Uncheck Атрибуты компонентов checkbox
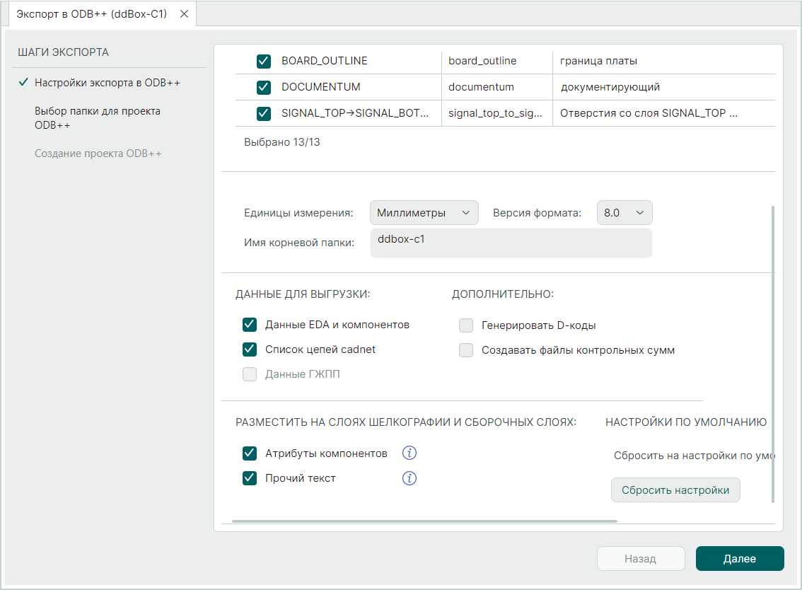802x590 pixels. tap(250, 453)
